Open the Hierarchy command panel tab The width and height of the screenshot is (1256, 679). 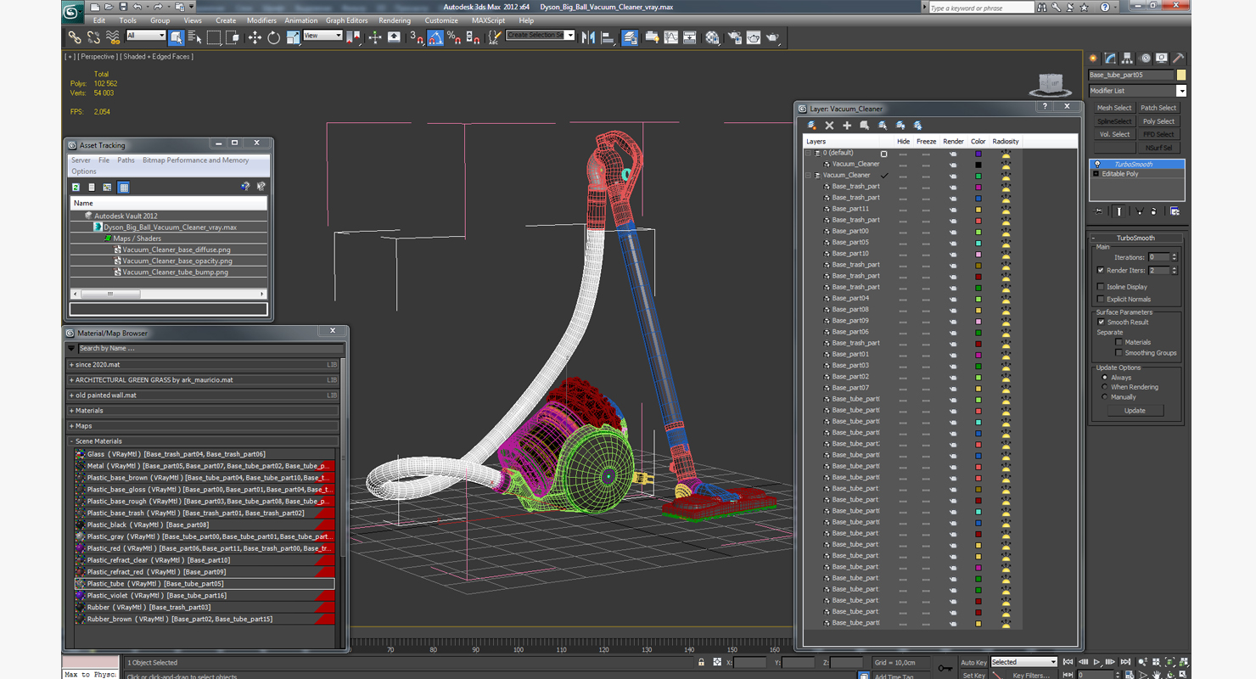1128,59
